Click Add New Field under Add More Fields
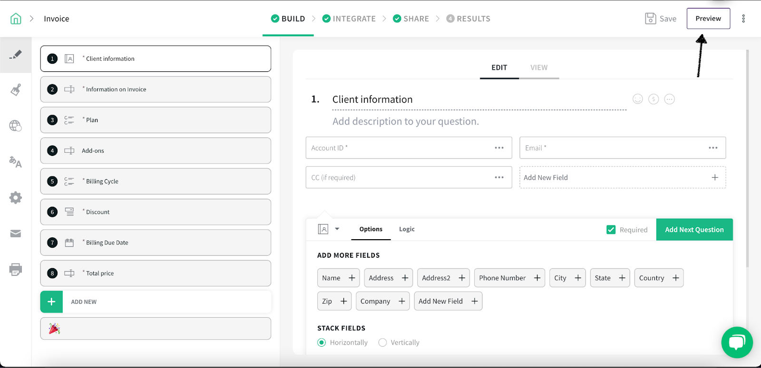The height and width of the screenshot is (368, 761). pyautogui.click(x=448, y=301)
